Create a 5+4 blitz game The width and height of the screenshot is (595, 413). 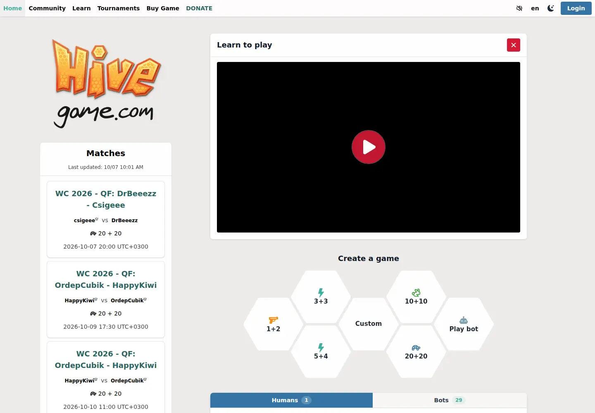pyautogui.click(x=321, y=351)
